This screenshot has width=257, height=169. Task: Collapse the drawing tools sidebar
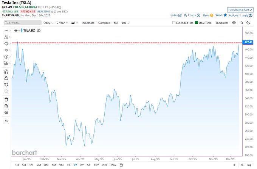click(x=6, y=121)
